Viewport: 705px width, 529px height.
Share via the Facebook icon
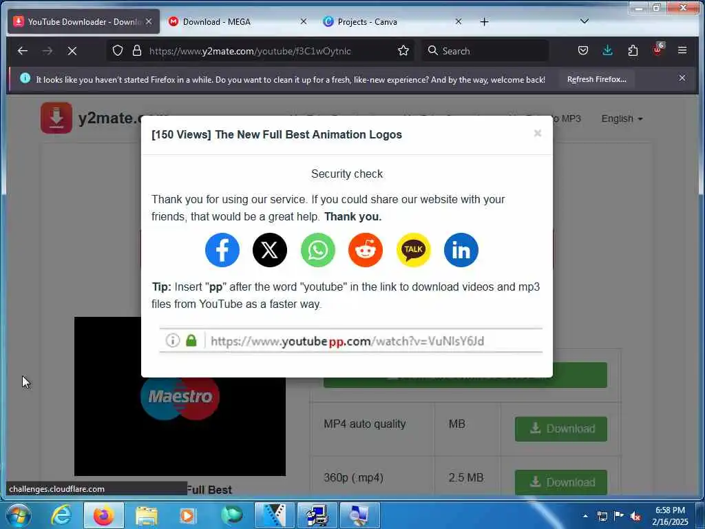222,250
